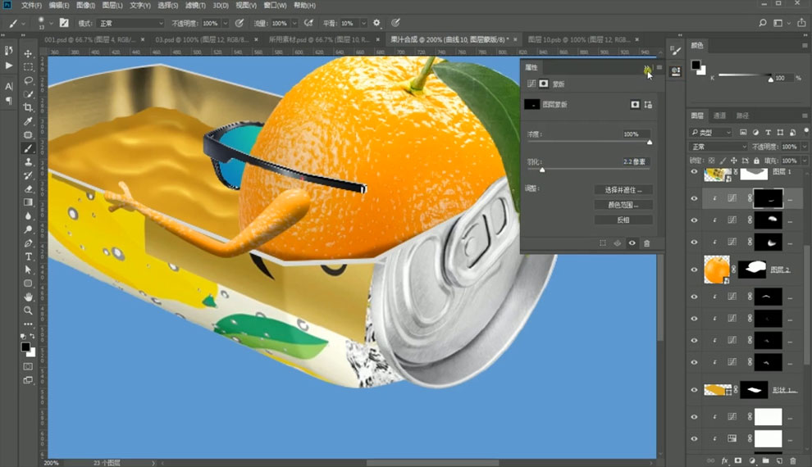The height and width of the screenshot is (467, 812).
Task: Click the 羽化 feather slider handle
Action: tap(542, 170)
